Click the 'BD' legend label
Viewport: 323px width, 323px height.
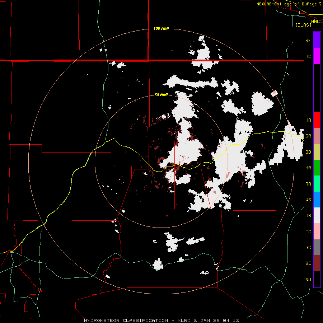(308, 152)
